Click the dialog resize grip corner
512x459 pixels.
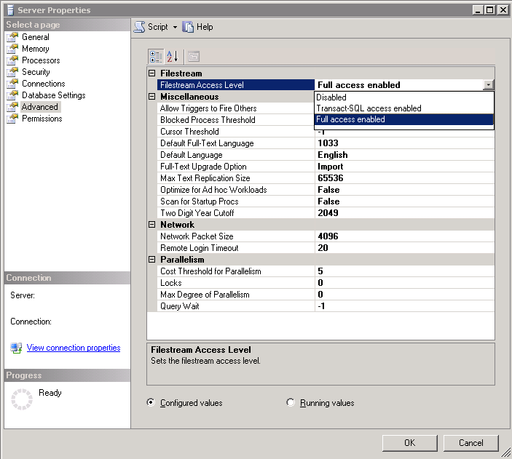506,452
